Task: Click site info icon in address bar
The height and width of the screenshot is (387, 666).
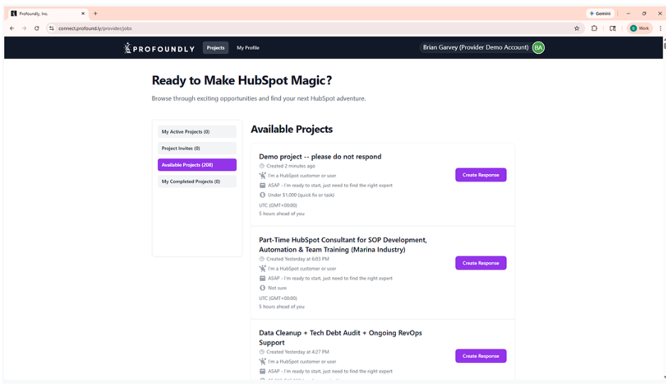Action: coord(51,28)
